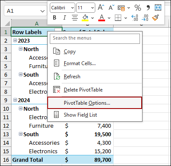Select the Grand Total label cell
The width and height of the screenshot is (171, 166).
37,160
